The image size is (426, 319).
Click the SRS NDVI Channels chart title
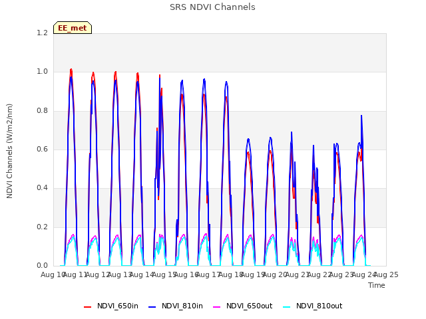(212, 7)
